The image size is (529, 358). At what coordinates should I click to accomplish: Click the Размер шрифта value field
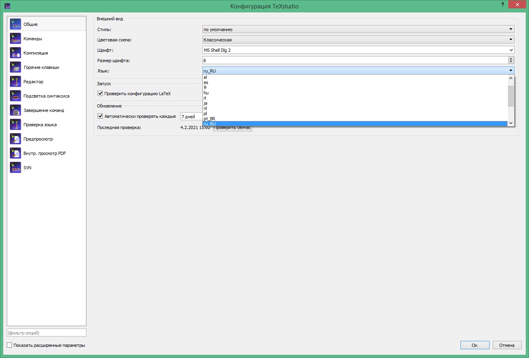click(x=355, y=61)
